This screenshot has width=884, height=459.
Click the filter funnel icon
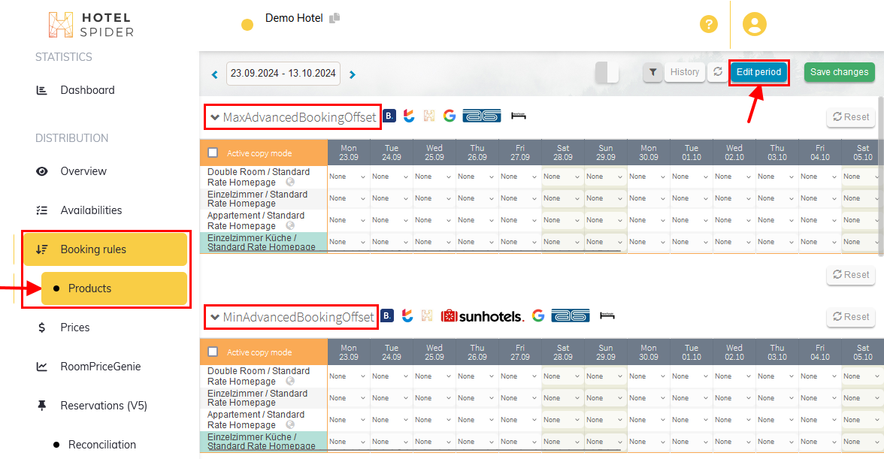(652, 72)
